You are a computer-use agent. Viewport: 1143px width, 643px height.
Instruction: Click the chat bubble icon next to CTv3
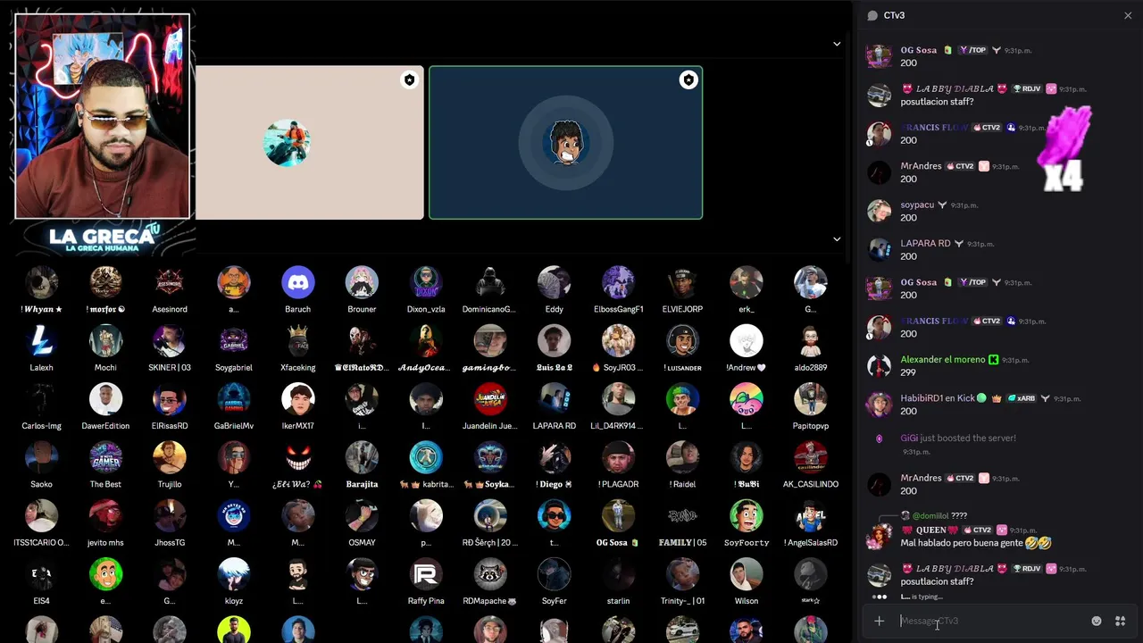coord(872,15)
